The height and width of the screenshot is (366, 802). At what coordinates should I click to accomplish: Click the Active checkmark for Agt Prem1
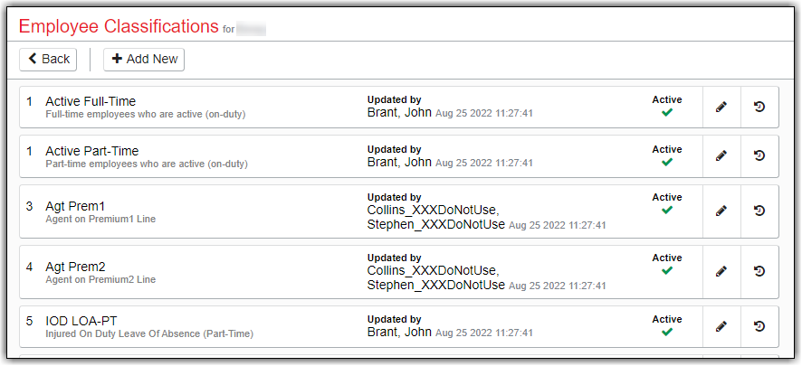pos(667,211)
